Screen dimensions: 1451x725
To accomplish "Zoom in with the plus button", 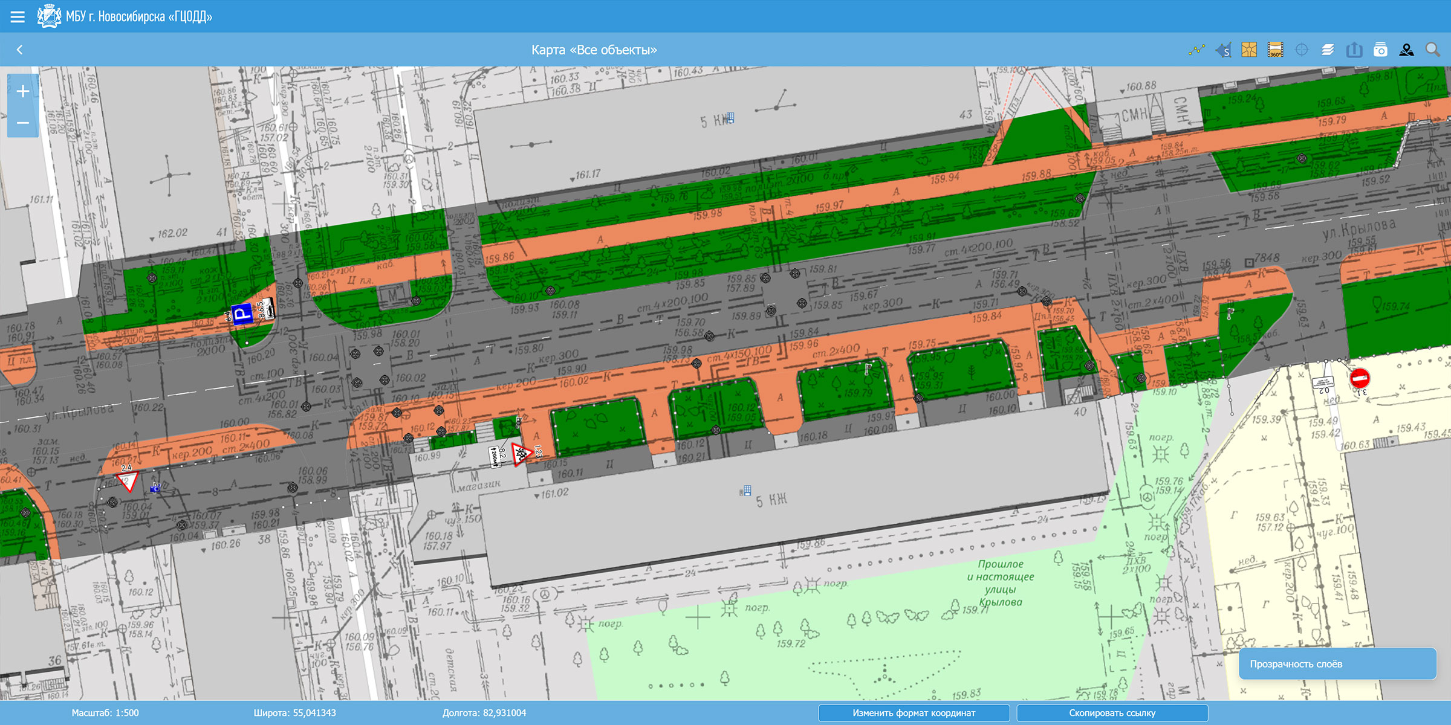I will point(23,91).
